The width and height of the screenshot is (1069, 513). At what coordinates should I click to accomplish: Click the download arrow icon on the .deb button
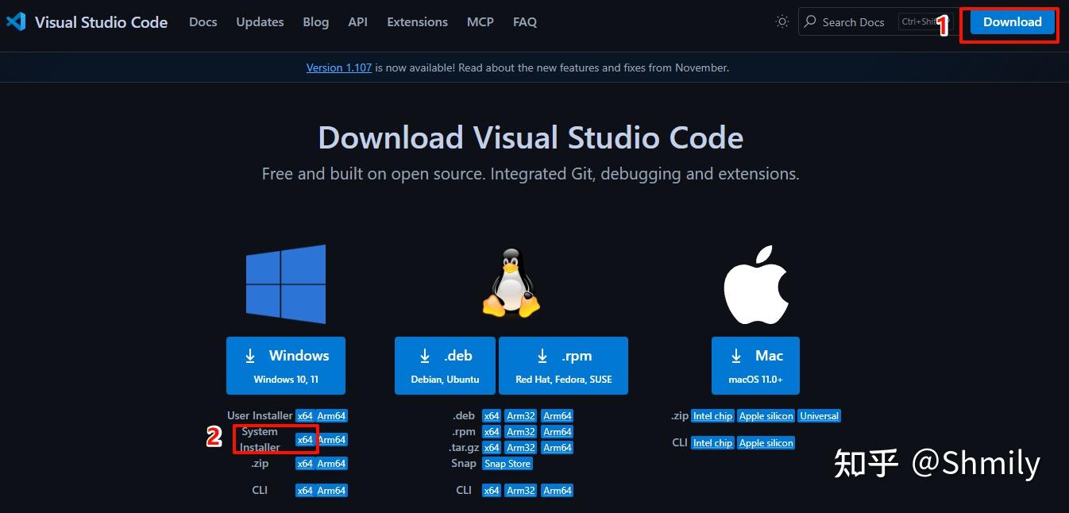(x=425, y=356)
